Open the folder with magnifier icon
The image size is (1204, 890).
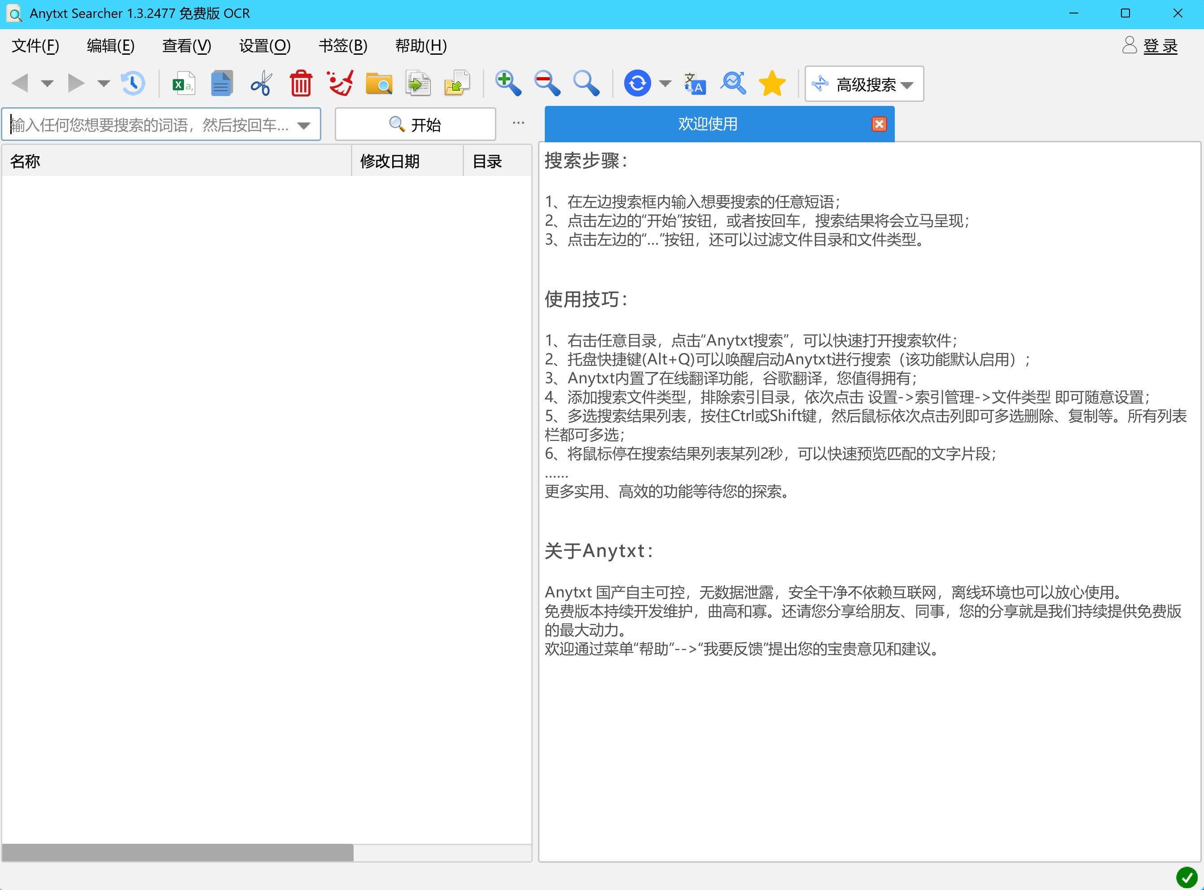coord(379,83)
